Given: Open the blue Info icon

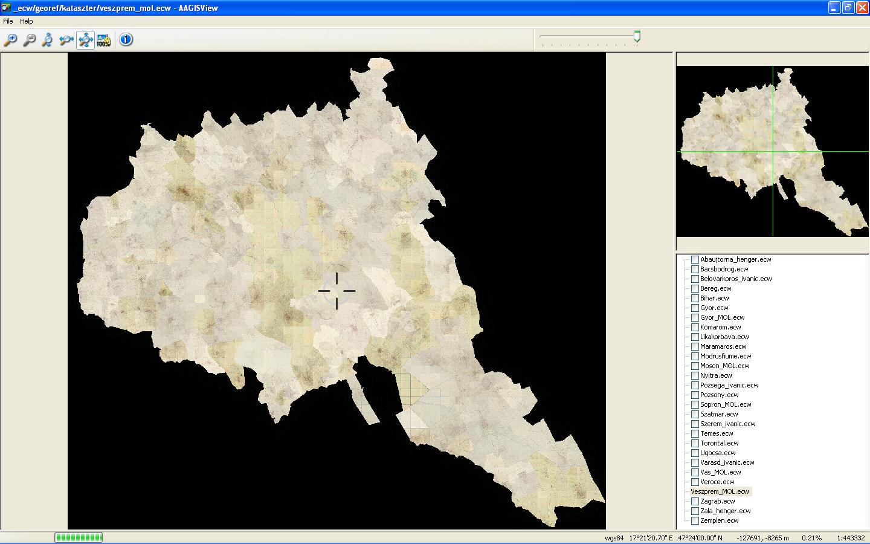Looking at the screenshot, I should [x=126, y=40].
